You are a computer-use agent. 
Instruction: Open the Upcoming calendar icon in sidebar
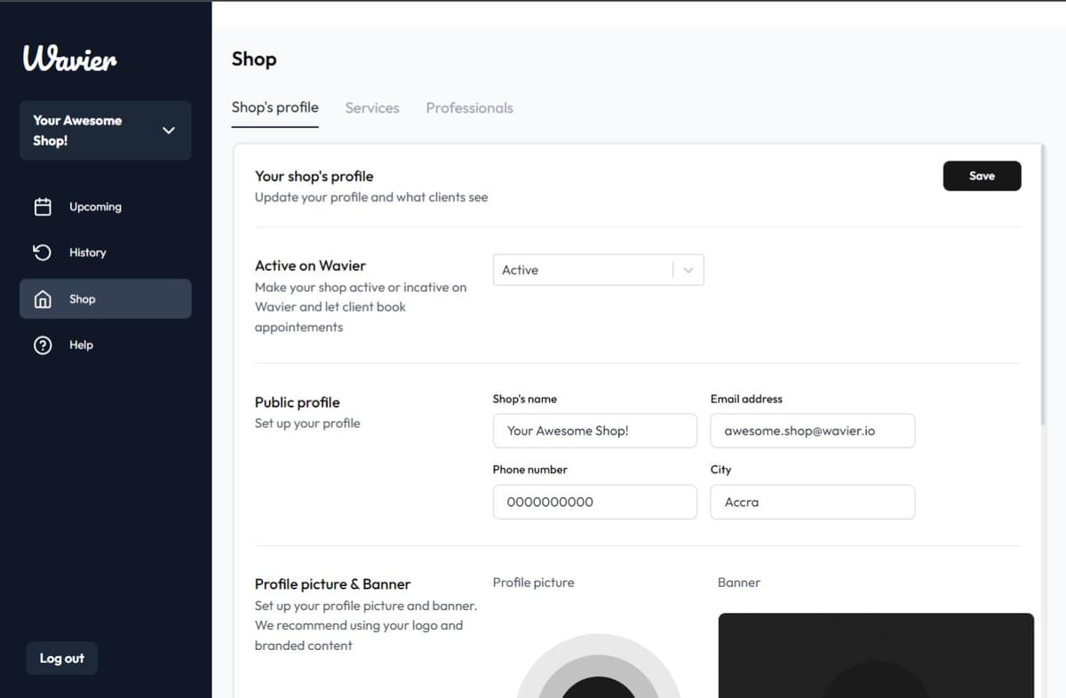[43, 206]
